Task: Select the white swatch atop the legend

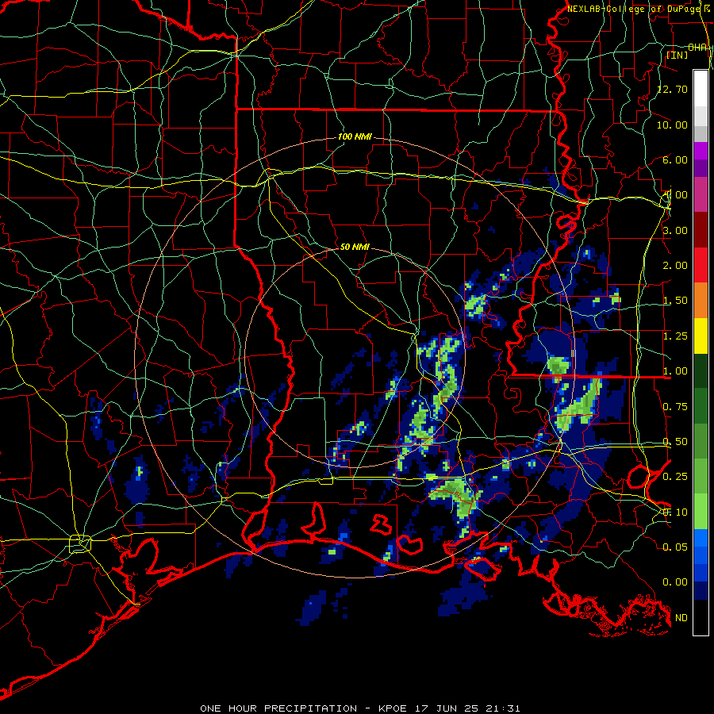Action: click(x=701, y=89)
